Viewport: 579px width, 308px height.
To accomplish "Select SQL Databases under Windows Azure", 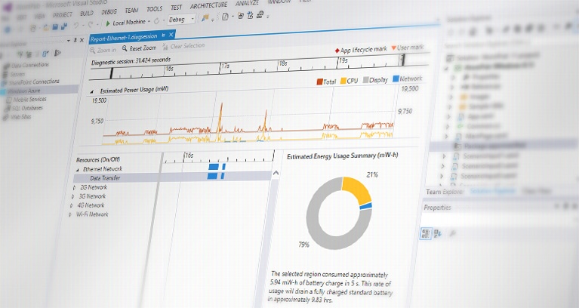I will pos(27,109).
